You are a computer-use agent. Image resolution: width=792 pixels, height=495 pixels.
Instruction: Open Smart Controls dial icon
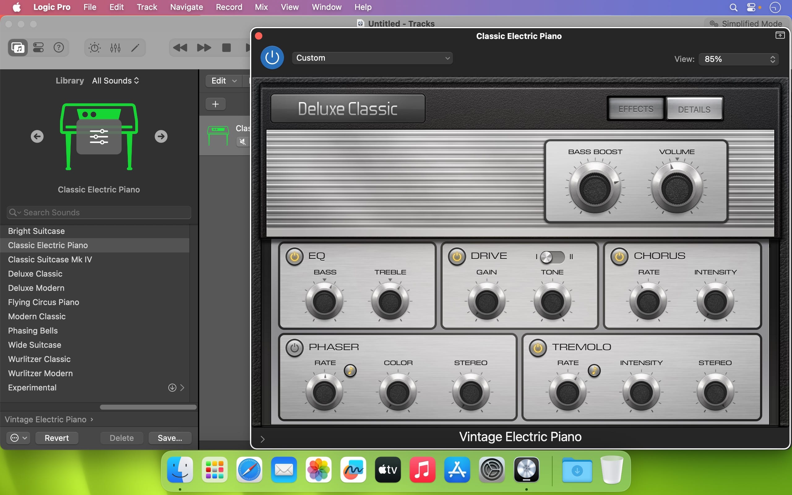point(95,48)
